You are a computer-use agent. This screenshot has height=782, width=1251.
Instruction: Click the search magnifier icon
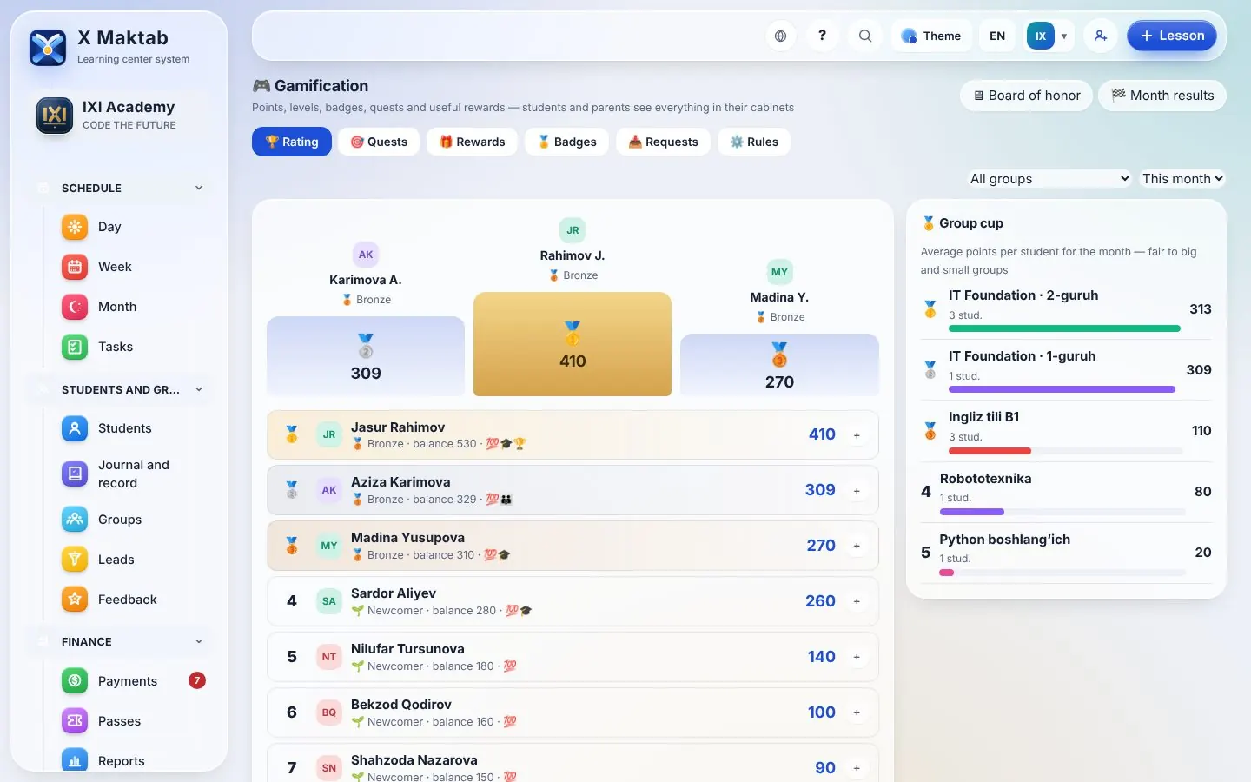tap(865, 36)
